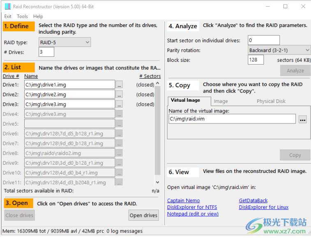Browse for Drive1 image file
Viewport: 311px width, 238px height.
(119, 85)
